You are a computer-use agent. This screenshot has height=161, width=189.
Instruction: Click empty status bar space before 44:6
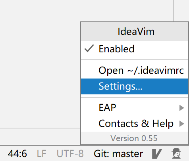click(4, 153)
